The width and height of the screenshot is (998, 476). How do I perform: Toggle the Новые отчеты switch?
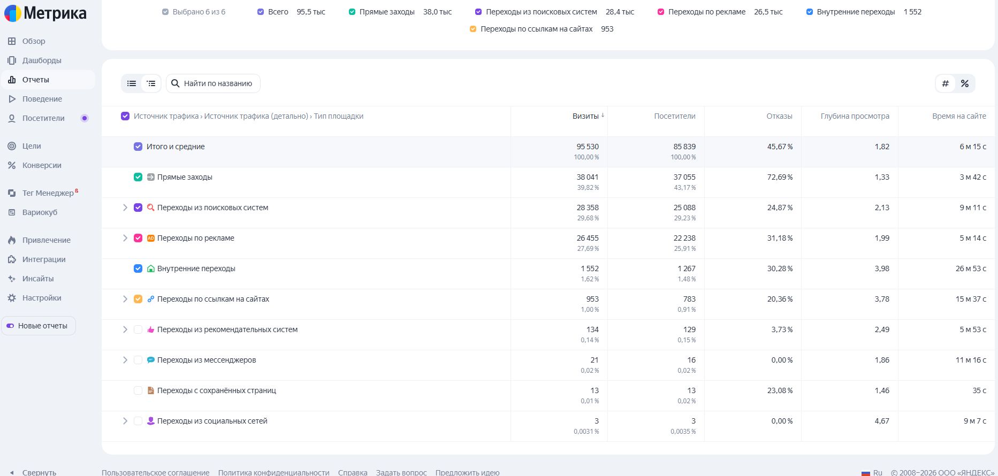click(11, 326)
